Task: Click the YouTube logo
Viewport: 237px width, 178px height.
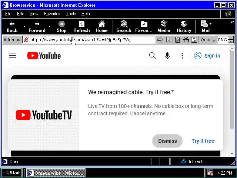Action: tap(44, 56)
